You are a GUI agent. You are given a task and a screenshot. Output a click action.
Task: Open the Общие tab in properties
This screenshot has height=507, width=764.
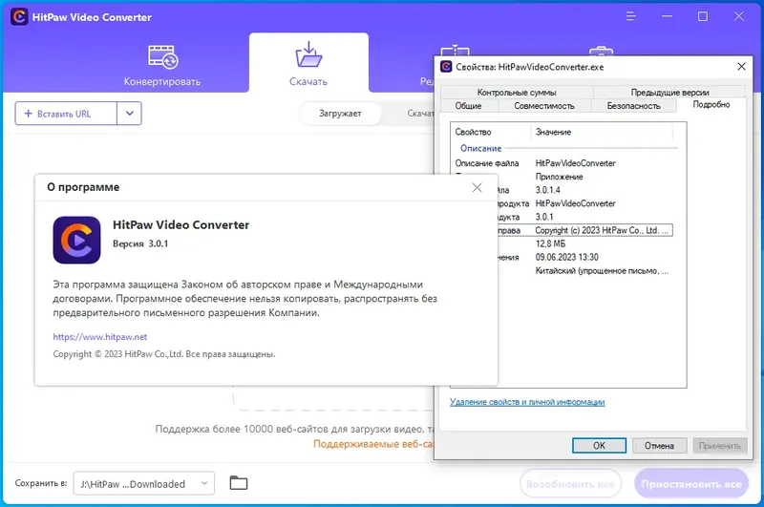click(468, 106)
